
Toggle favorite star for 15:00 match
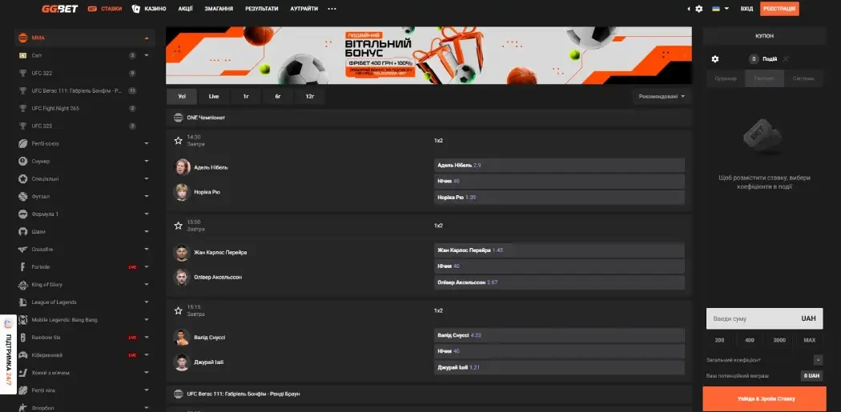tap(179, 225)
